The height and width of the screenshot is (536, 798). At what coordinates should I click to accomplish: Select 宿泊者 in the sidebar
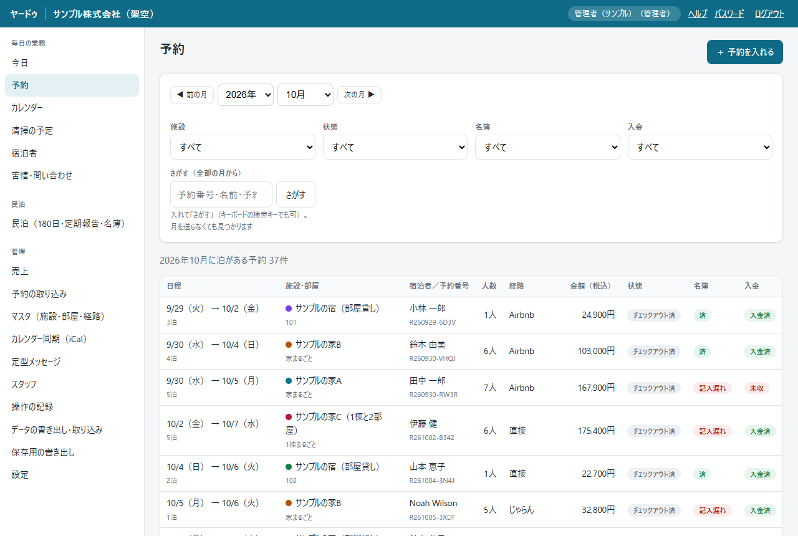click(72, 153)
